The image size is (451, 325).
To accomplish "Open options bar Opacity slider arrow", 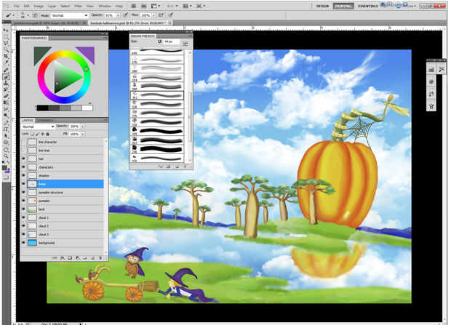I will (x=118, y=15).
